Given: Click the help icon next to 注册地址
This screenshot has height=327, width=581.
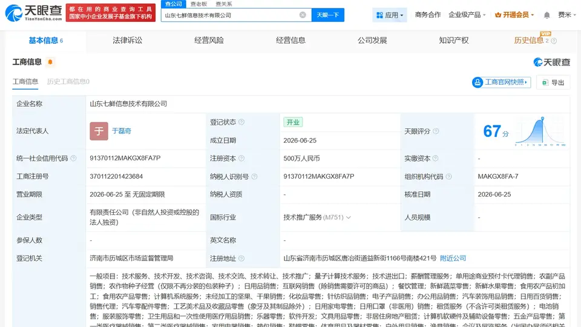Looking at the screenshot, I should (x=241, y=259).
